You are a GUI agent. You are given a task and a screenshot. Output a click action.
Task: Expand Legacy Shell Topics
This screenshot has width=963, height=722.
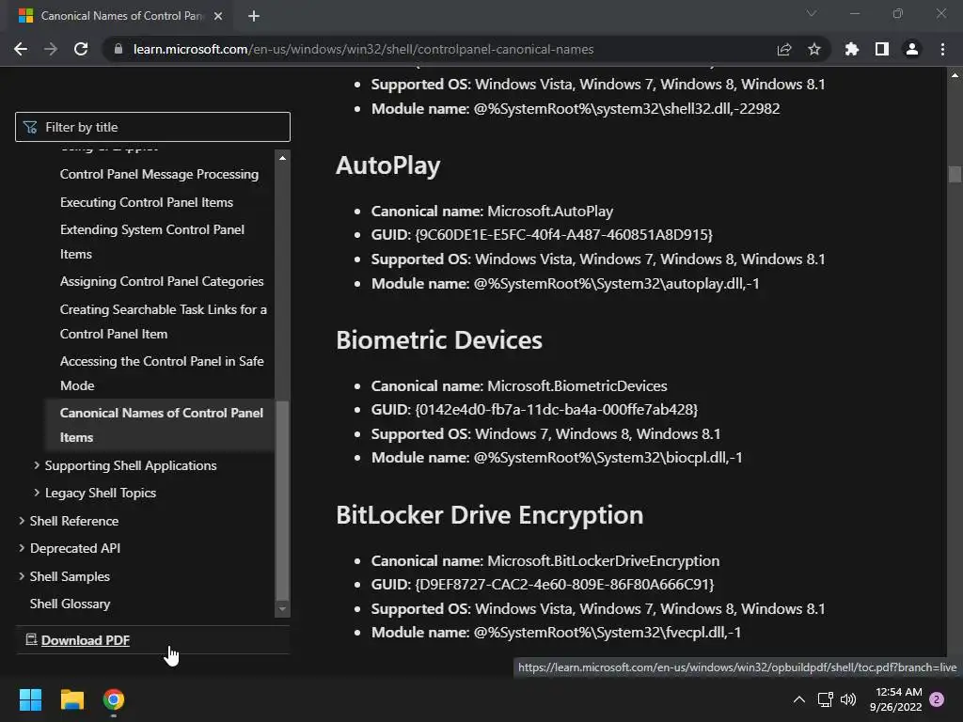[37, 493]
